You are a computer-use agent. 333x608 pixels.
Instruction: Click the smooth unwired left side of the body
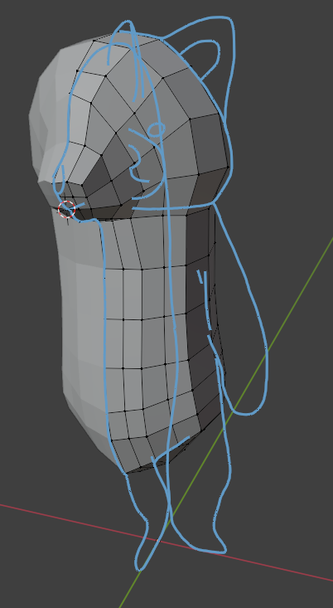80,329
